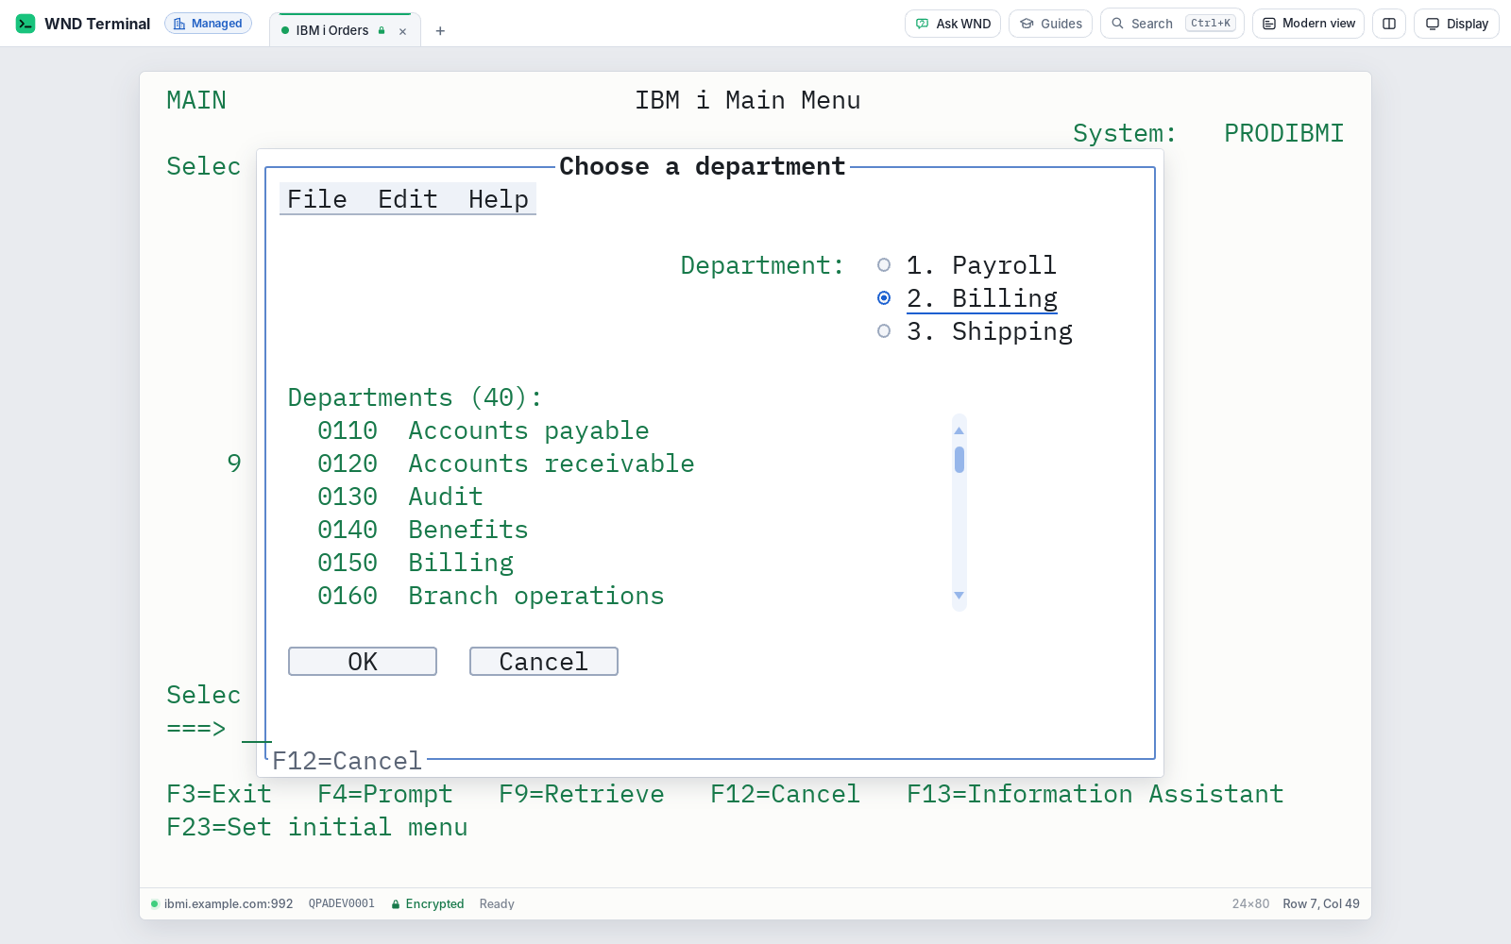The width and height of the screenshot is (1511, 944).
Task: Click F12=Cancel on the dialog border
Action: point(348,761)
